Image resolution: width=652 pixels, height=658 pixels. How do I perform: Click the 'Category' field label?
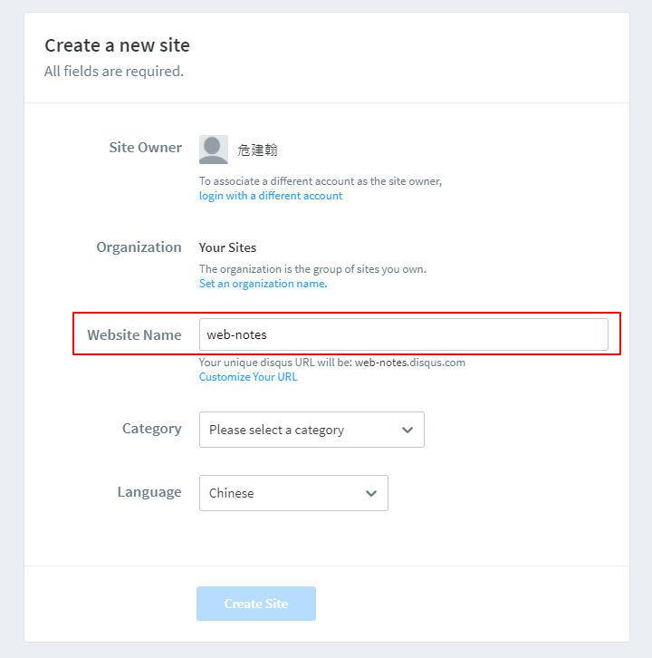coord(152,429)
